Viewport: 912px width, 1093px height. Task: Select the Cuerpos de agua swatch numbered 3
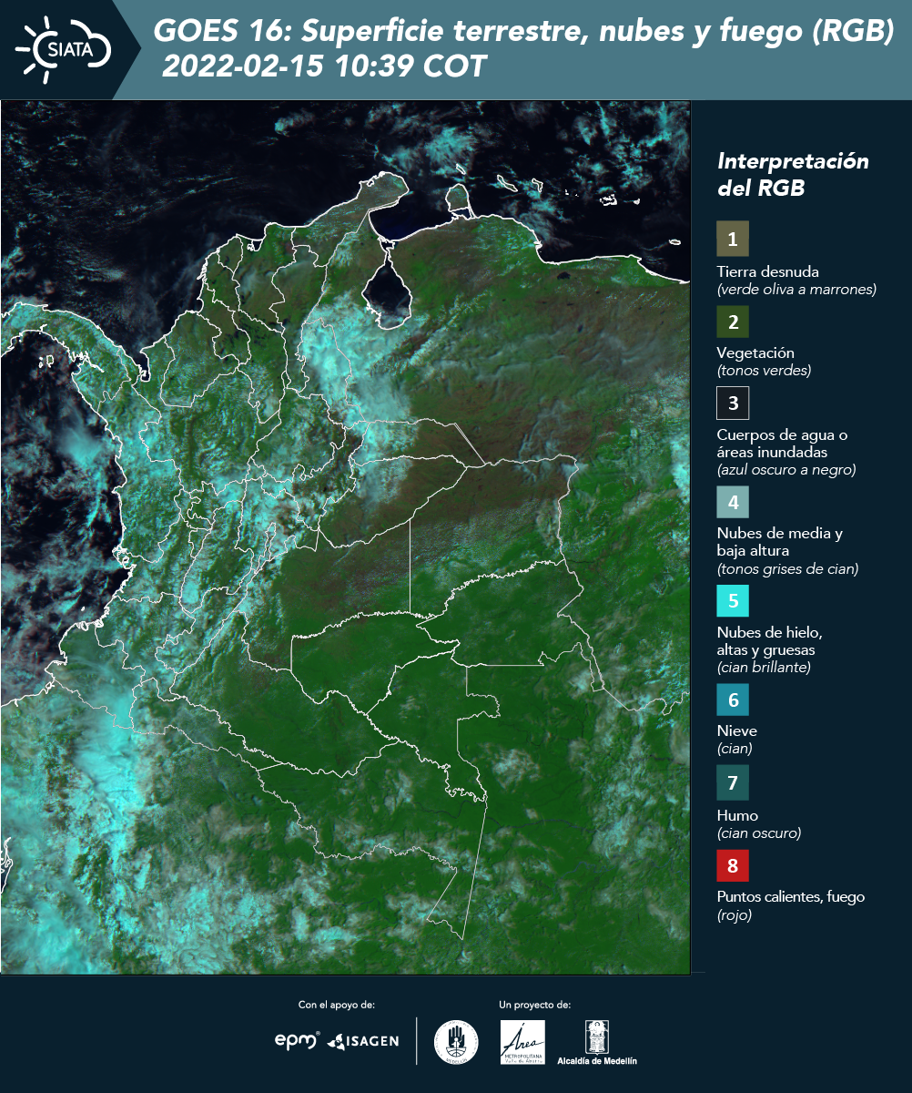click(x=733, y=403)
